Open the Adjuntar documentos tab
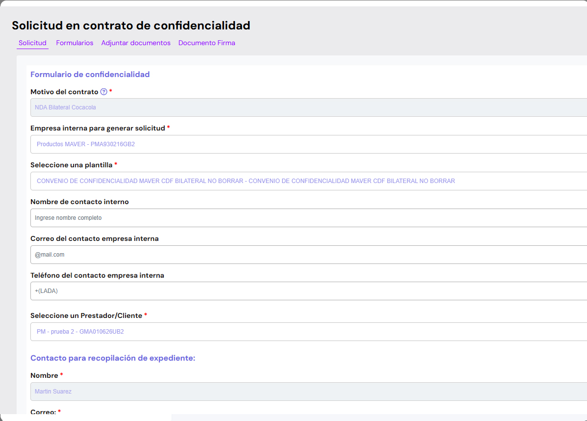Viewport: 587px width, 421px height. [136, 43]
